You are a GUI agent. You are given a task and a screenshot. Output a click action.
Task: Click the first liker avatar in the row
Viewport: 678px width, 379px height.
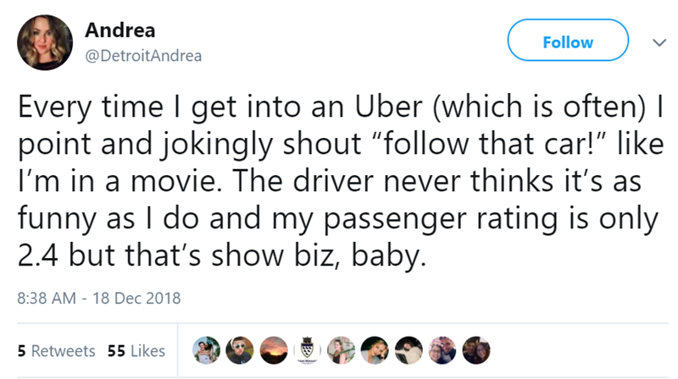click(207, 349)
